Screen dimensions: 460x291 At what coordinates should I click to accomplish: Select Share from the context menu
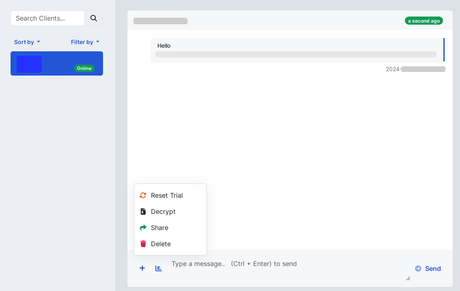pyautogui.click(x=160, y=228)
